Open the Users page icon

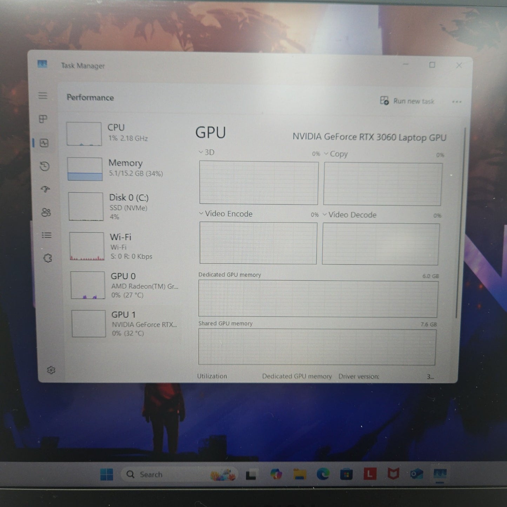click(x=46, y=212)
